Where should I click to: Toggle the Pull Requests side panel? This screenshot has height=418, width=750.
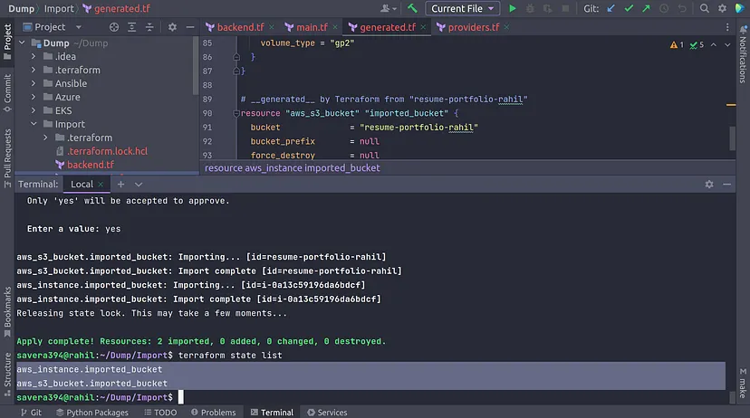tap(7, 158)
